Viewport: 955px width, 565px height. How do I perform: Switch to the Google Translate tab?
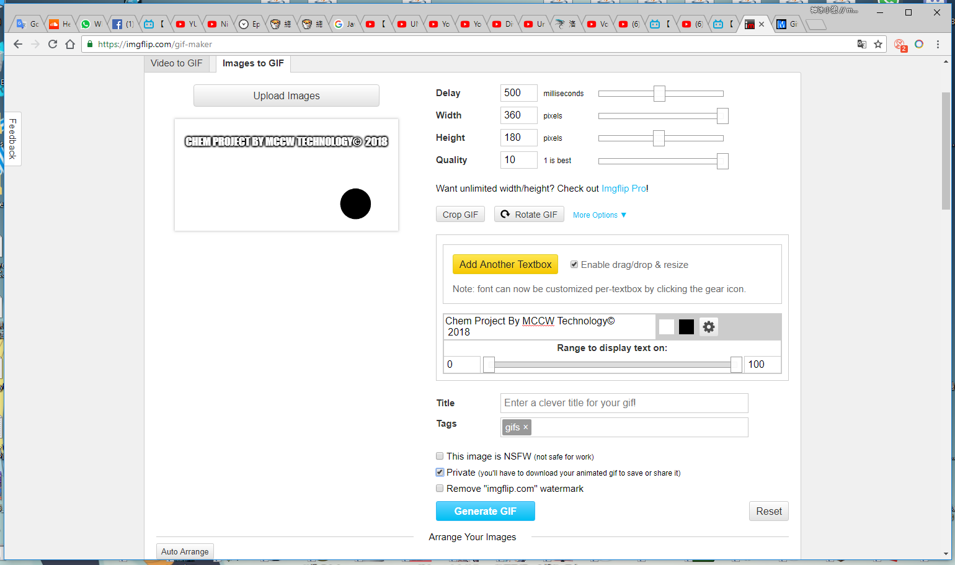click(27, 24)
